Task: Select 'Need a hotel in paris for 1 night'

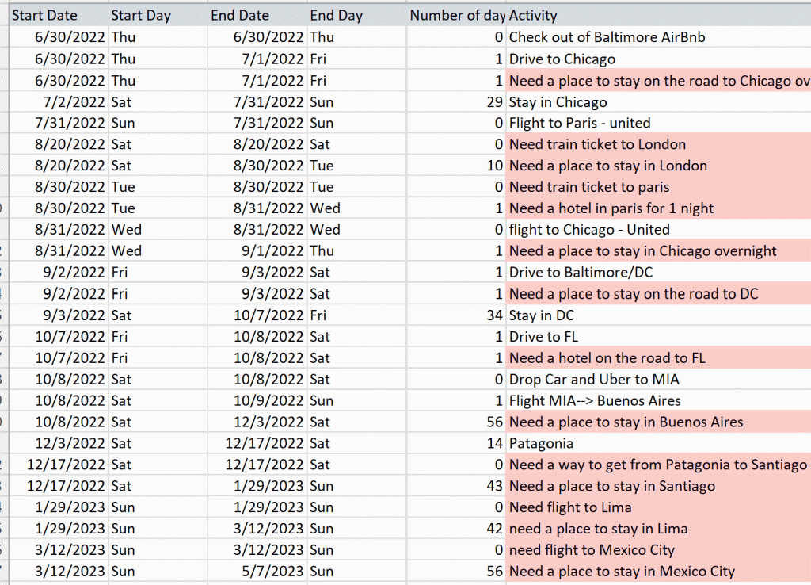Action: tap(611, 208)
